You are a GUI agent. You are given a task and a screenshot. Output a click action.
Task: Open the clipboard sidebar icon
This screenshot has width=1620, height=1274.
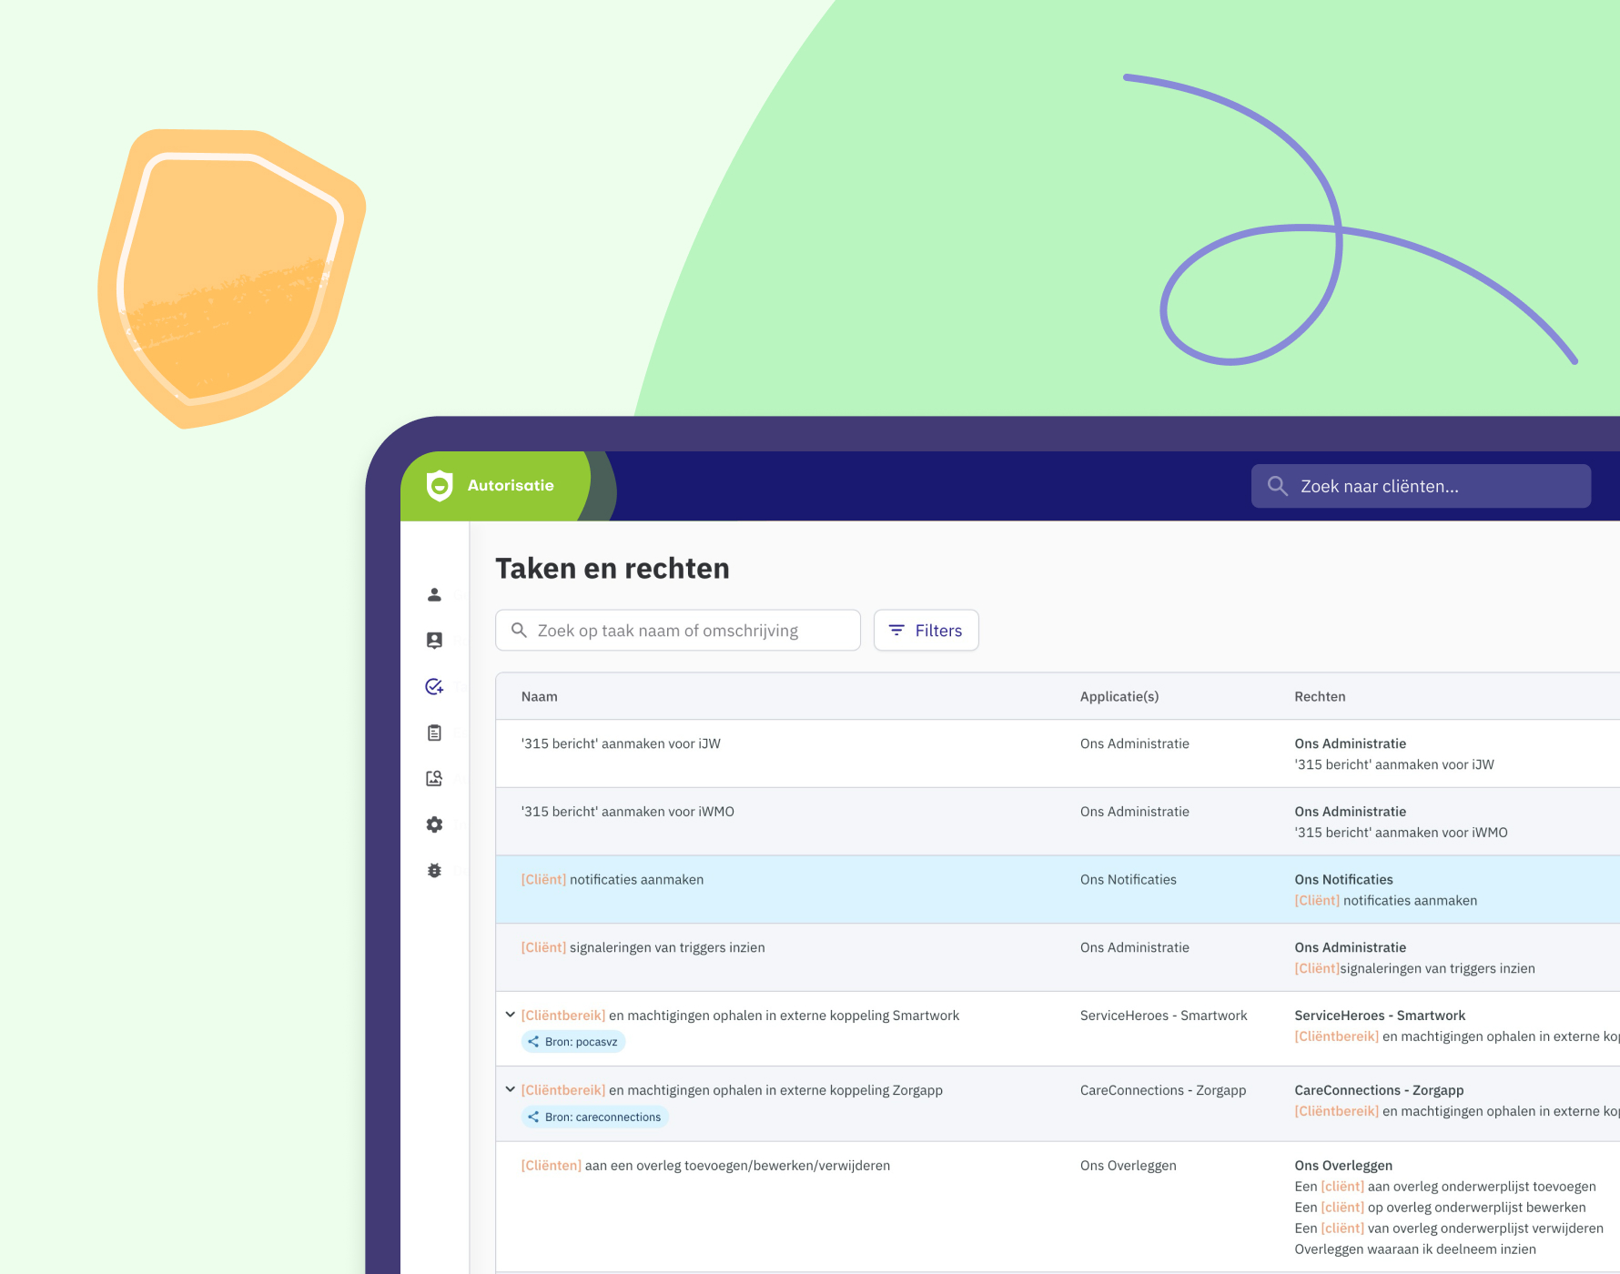click(x=434, y=733)
